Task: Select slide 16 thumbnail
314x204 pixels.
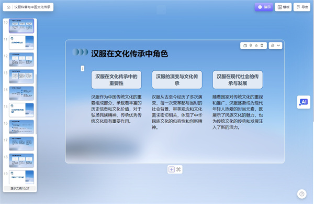Action: (21, 127)
